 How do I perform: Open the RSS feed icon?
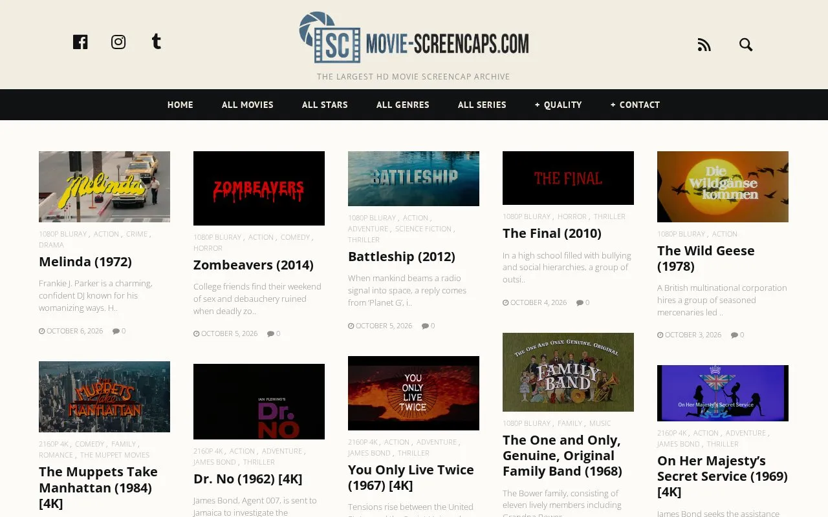click(x=704, y=45)
